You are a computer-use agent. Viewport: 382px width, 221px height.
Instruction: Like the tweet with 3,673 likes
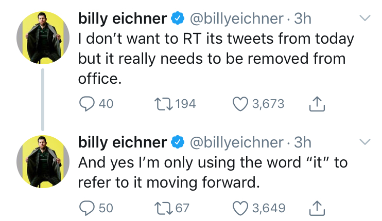[240, 104]
